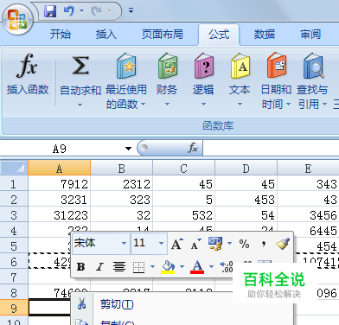Viewport: 339px width, 325px height.
Task: Click the Office button
Action: tap(18, 20)
